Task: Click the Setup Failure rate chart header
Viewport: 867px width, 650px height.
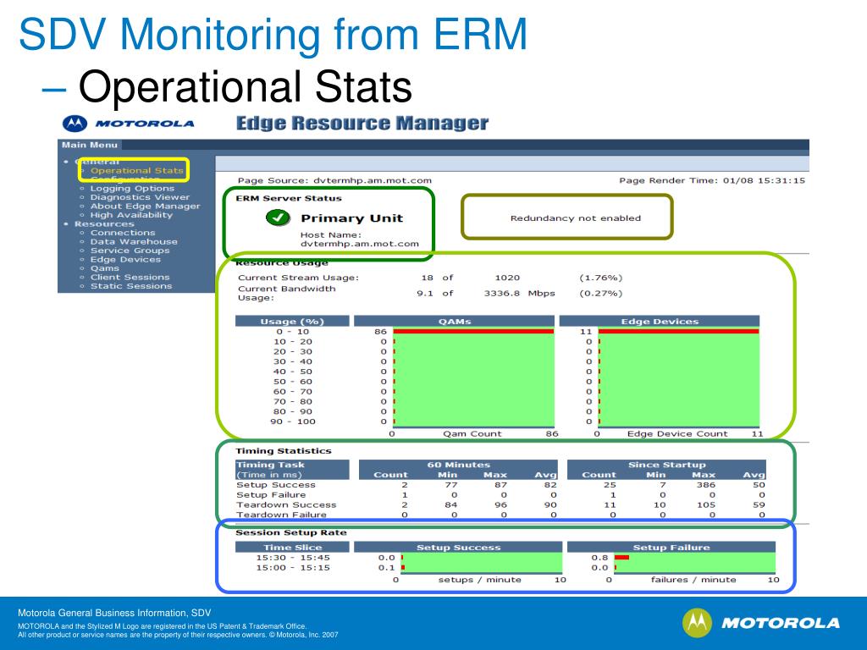Action: coord(671,548)
